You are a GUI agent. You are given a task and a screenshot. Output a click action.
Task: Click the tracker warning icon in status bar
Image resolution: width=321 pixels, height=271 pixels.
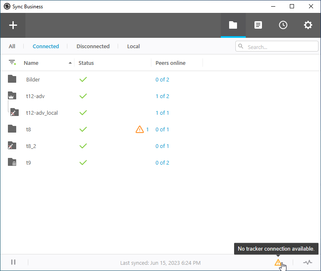point(278,262)
